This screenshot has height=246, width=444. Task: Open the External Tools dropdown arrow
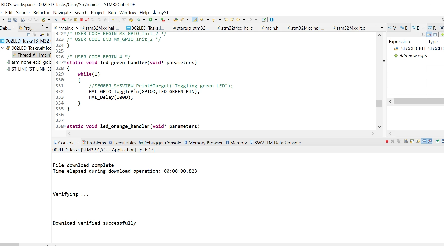pyautogui.click(x=168, y=20)
